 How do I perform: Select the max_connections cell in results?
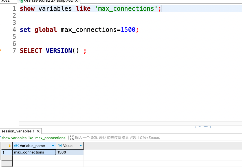pos(34,152)
